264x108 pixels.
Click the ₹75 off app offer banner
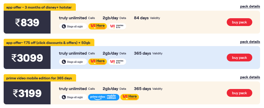click(49, 43)
